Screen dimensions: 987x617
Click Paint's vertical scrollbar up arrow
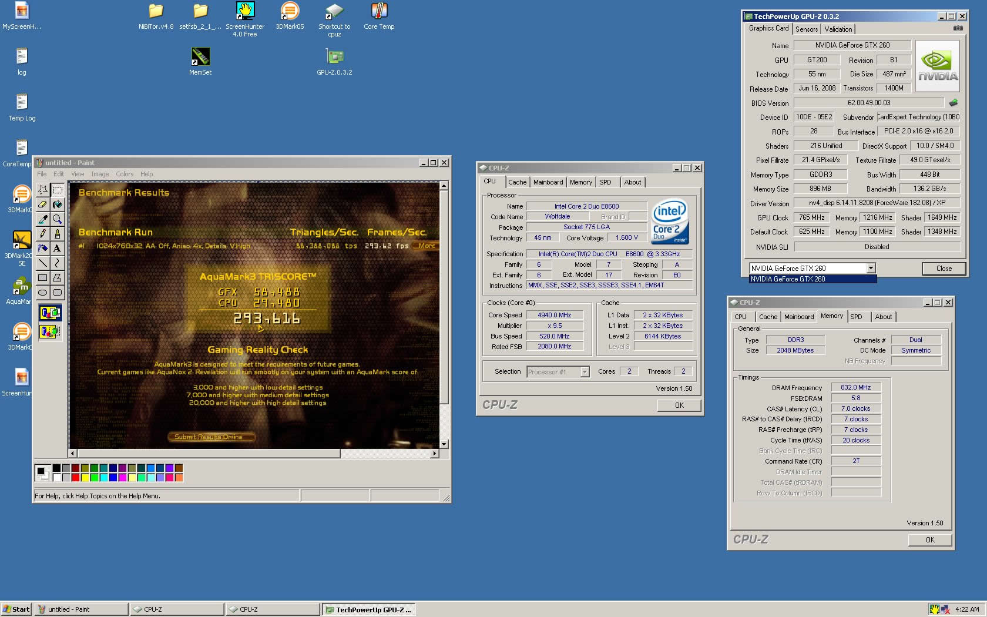(444, 186)
